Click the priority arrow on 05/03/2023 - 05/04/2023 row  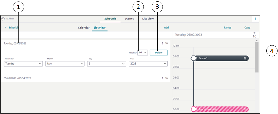[x=162, y=78]
